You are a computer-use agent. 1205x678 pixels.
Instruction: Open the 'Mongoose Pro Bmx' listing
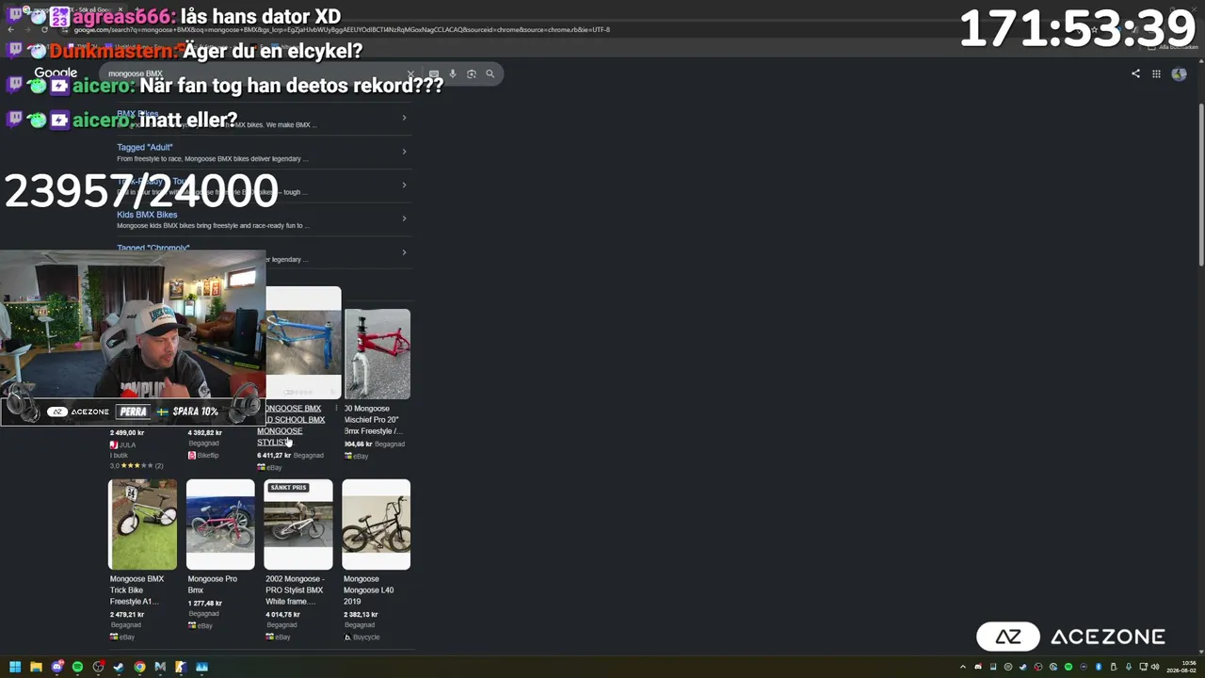point(212,585)
